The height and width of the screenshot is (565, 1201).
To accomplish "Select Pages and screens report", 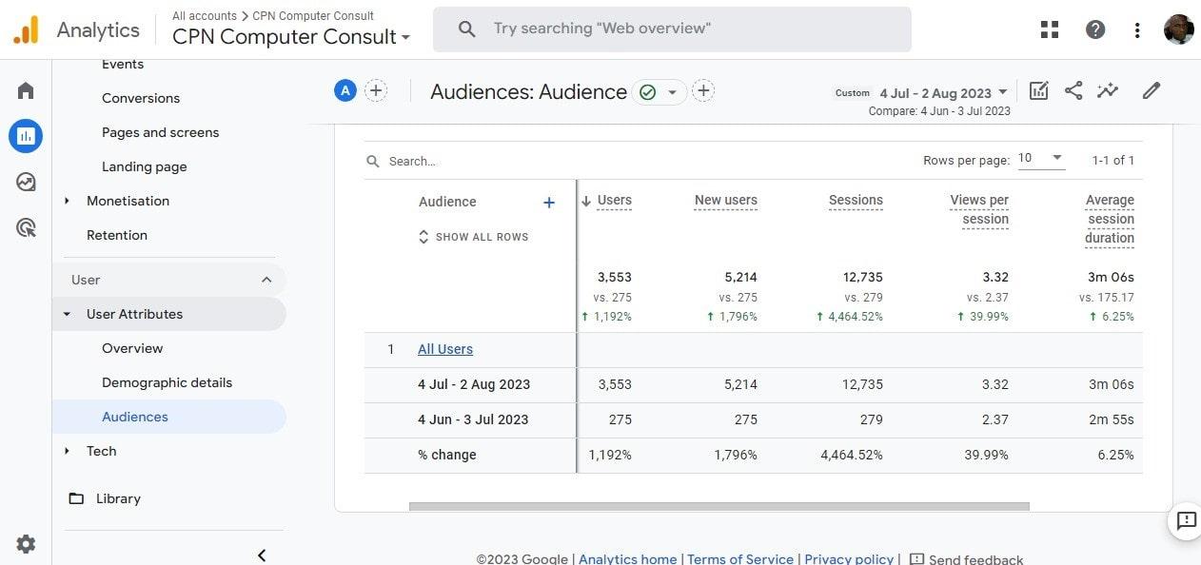I will [x=160, y=132].
